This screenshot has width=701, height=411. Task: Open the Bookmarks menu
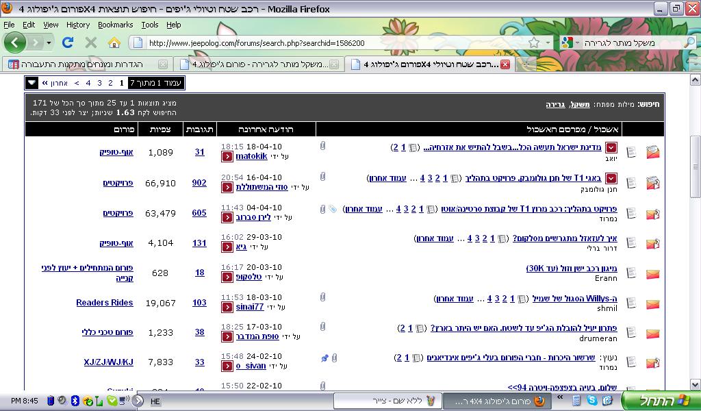(115, 25)
